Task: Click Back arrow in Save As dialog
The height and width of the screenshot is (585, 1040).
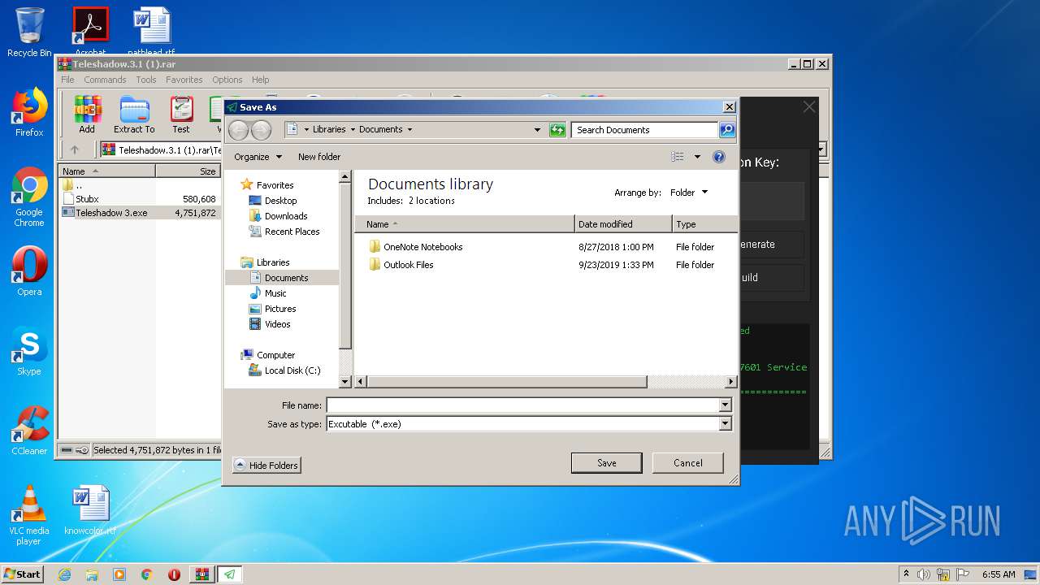Action: (x=239, y=129)
